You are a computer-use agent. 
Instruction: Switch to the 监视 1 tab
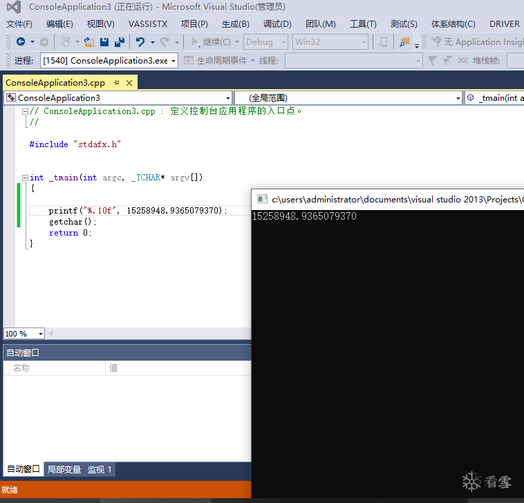[100, 469]
